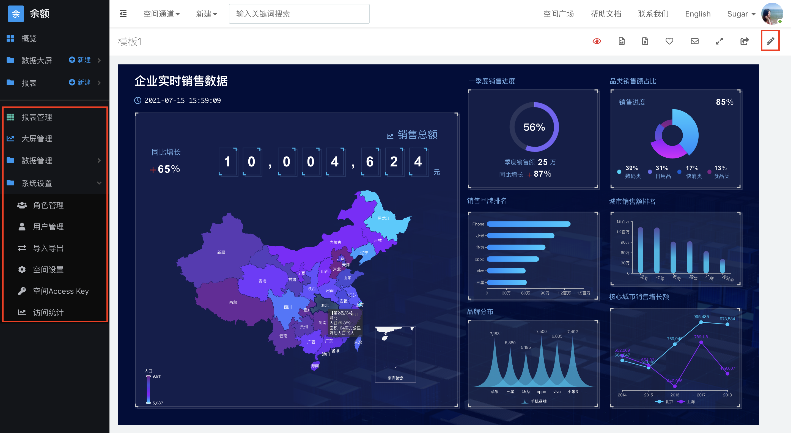Image resolution: width=791 pixels, height=433 pixels.
Task: Toggle the 日用品 legend dot
Action: (650, 172)
